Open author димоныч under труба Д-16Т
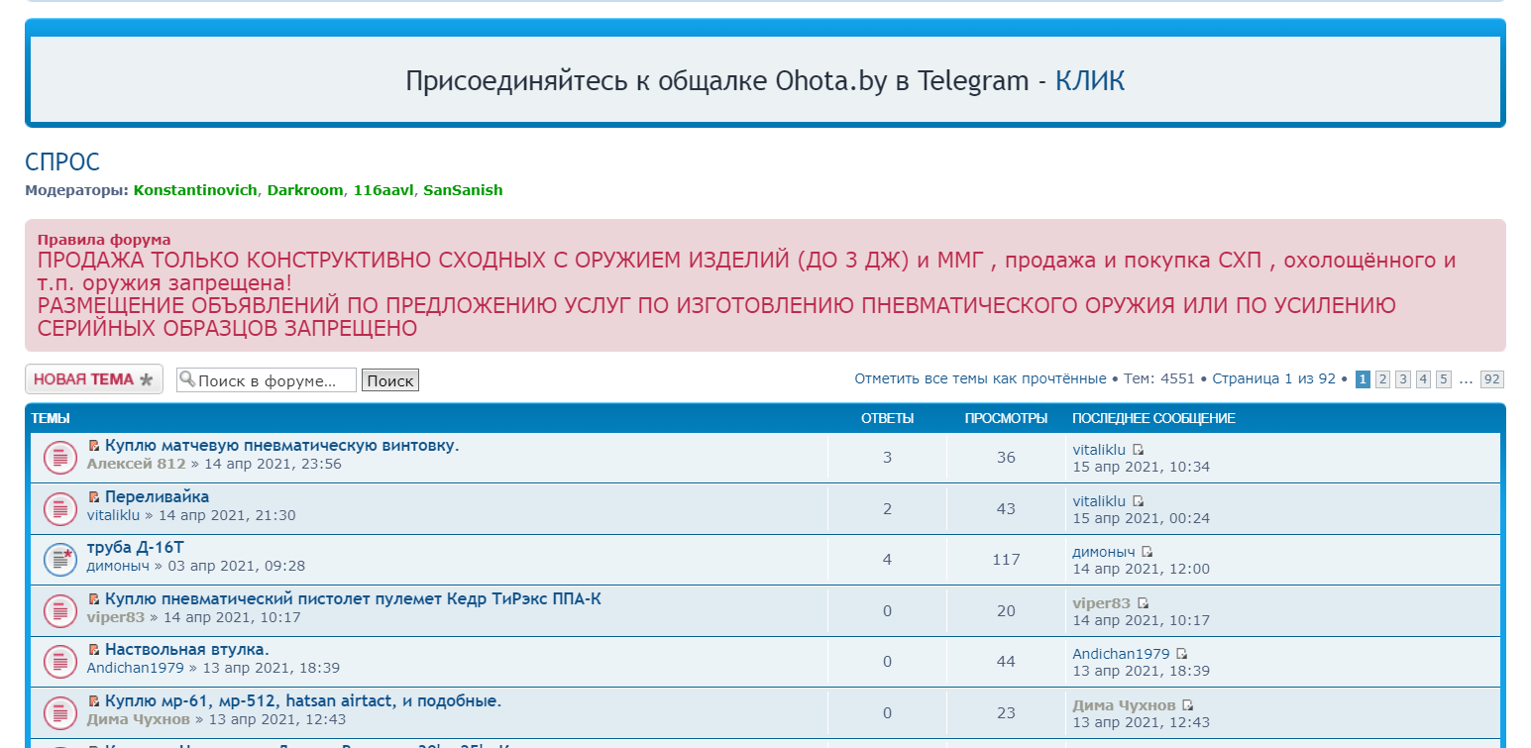Image resolution: width=1531 pixels, height=748 pixels. pyautogui.click(x=118, y=566)
